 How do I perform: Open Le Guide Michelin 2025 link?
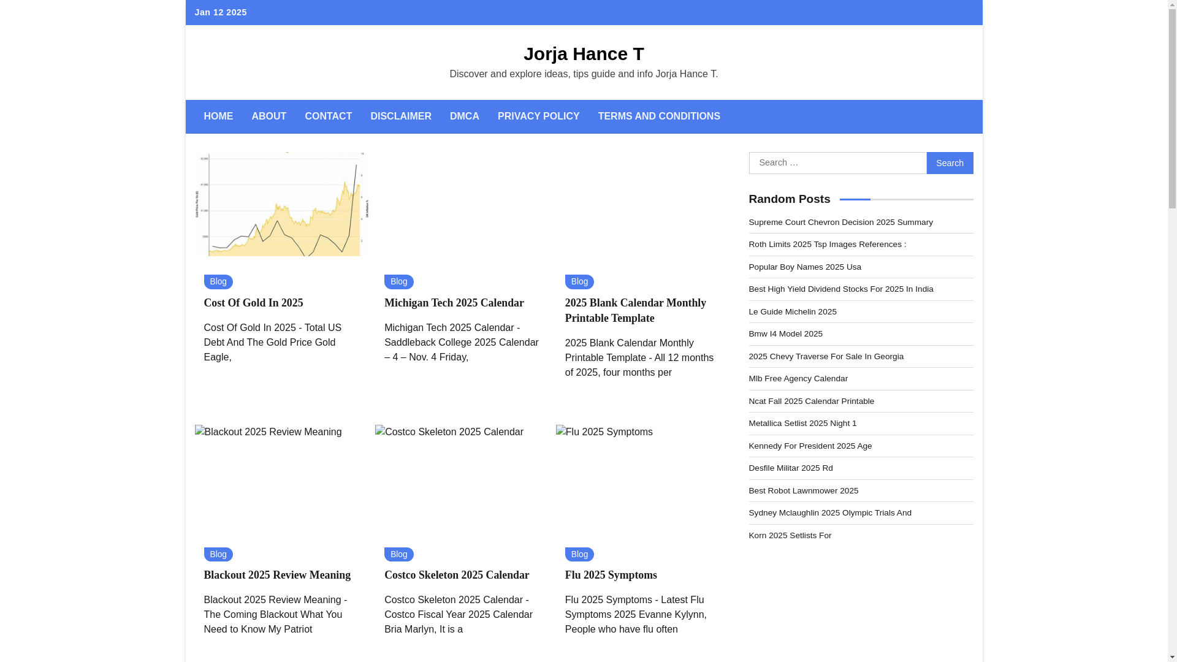tap(793, 312)
